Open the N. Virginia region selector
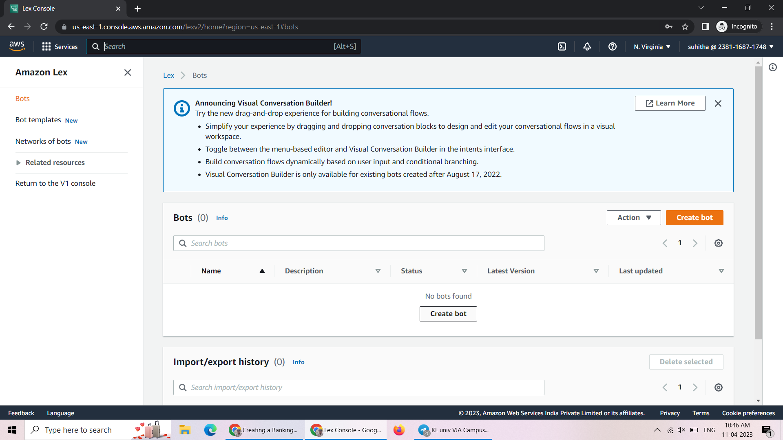The height and width of the screenshot is (440, 783). coord(651,46)
